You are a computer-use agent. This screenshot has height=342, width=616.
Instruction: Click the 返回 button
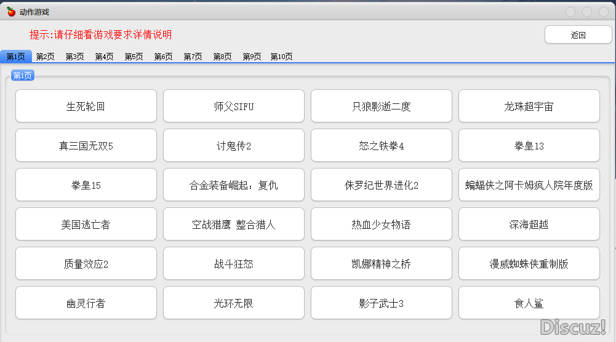[578, 35]
